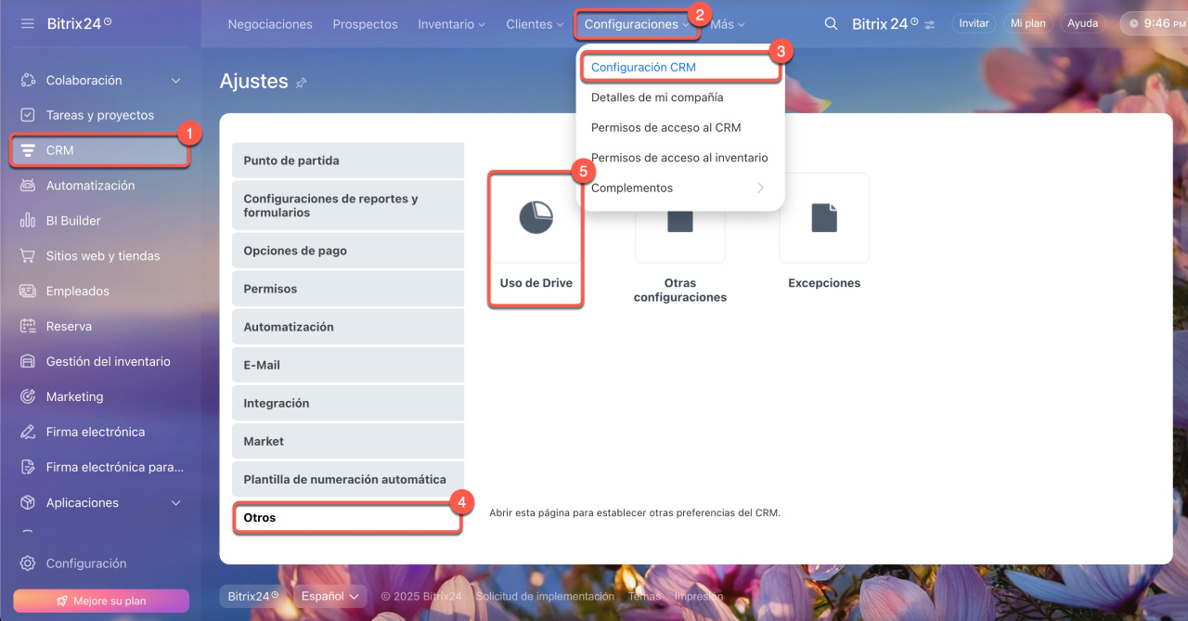Open the Solicitud de implementación link
This screenshot has width=1188, height=621.
(x=545, y=596)
